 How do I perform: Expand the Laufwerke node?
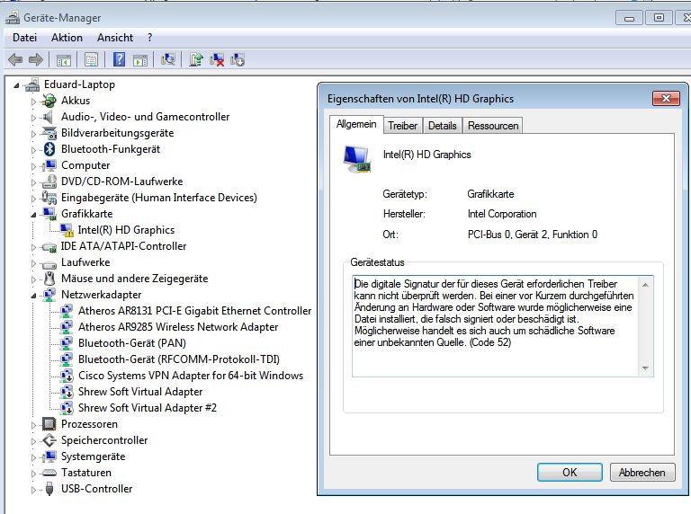tap(33, 263)
